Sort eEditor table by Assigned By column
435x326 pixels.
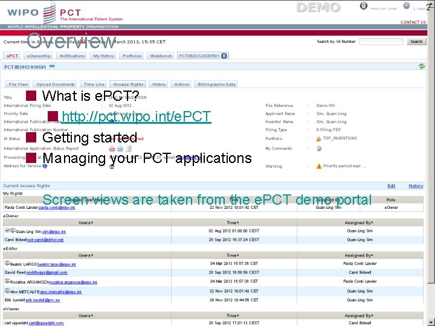point(359,255)
